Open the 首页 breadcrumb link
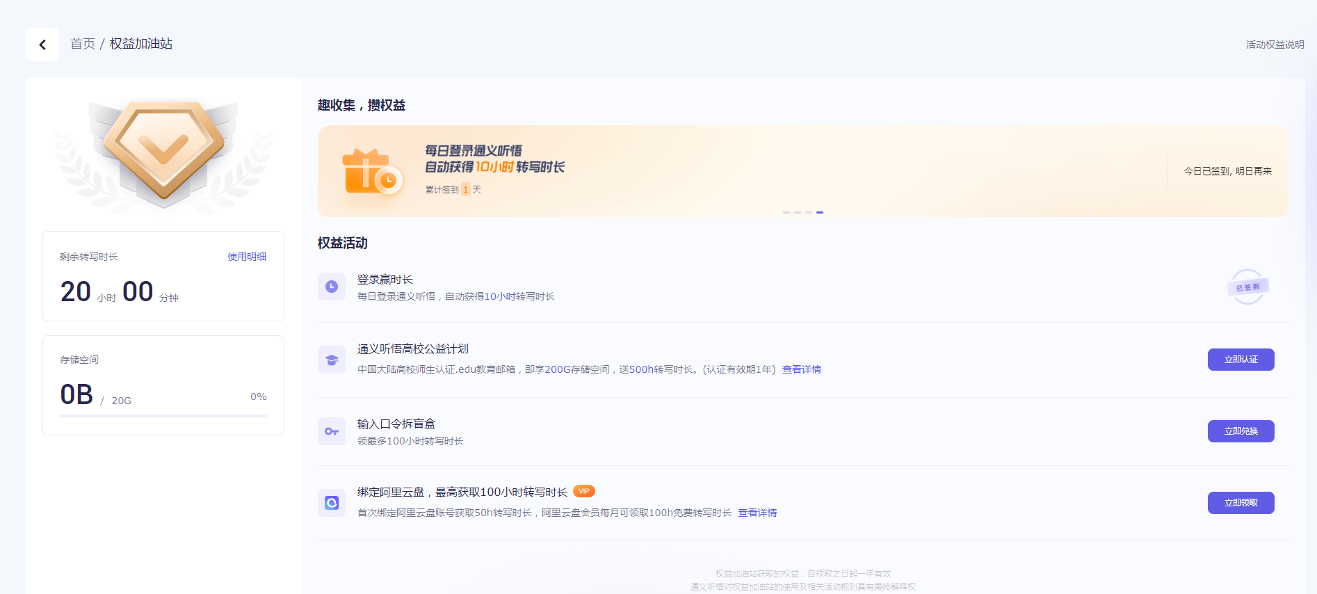The width and height of the screenshot is (1317, 594). click(x=83, y=44)
